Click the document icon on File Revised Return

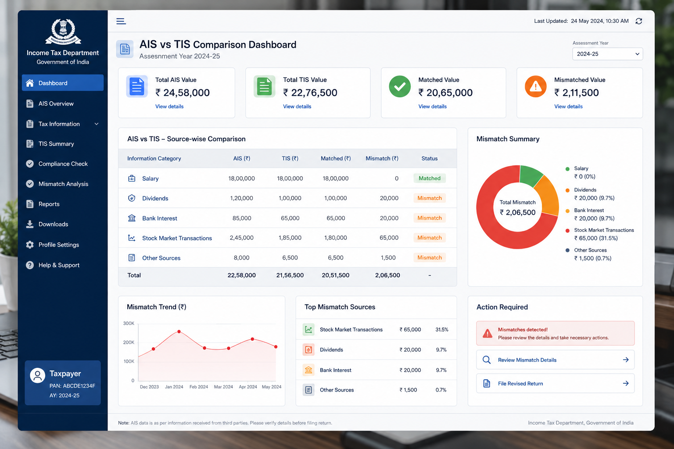click(x=487, y=384)
